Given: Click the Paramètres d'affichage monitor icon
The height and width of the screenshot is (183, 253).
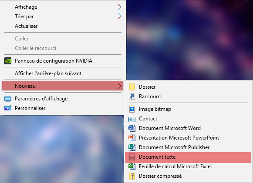Looking at the screenshot, I should point(8,99).
